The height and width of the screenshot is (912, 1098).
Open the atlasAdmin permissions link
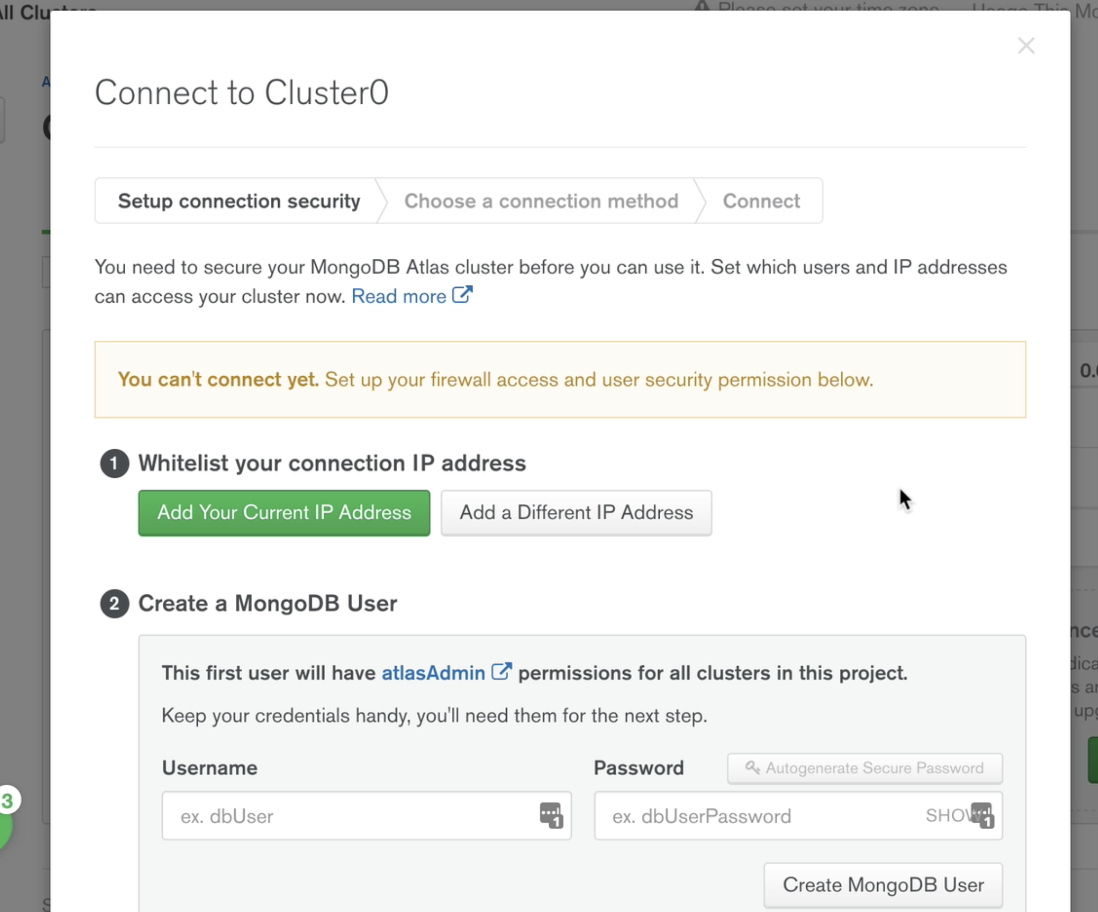[433, 673]
